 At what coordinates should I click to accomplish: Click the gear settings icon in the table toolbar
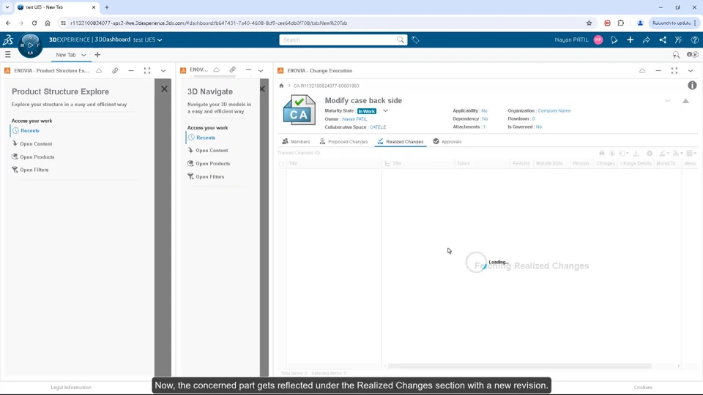[650, 153]
